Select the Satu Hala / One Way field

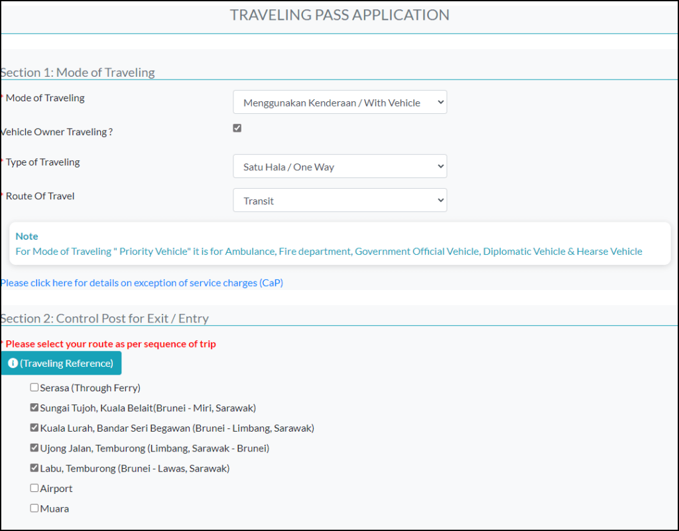(x=339, y=166)
